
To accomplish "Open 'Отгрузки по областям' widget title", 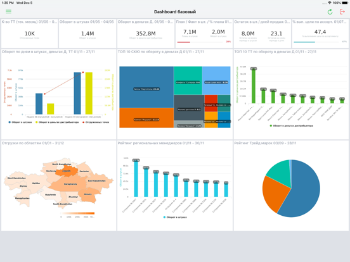I will point(33,143).
